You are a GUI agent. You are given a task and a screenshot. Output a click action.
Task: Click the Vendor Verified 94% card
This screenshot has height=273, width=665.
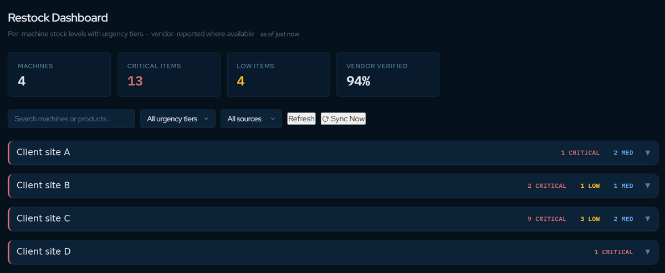[388, 75]
